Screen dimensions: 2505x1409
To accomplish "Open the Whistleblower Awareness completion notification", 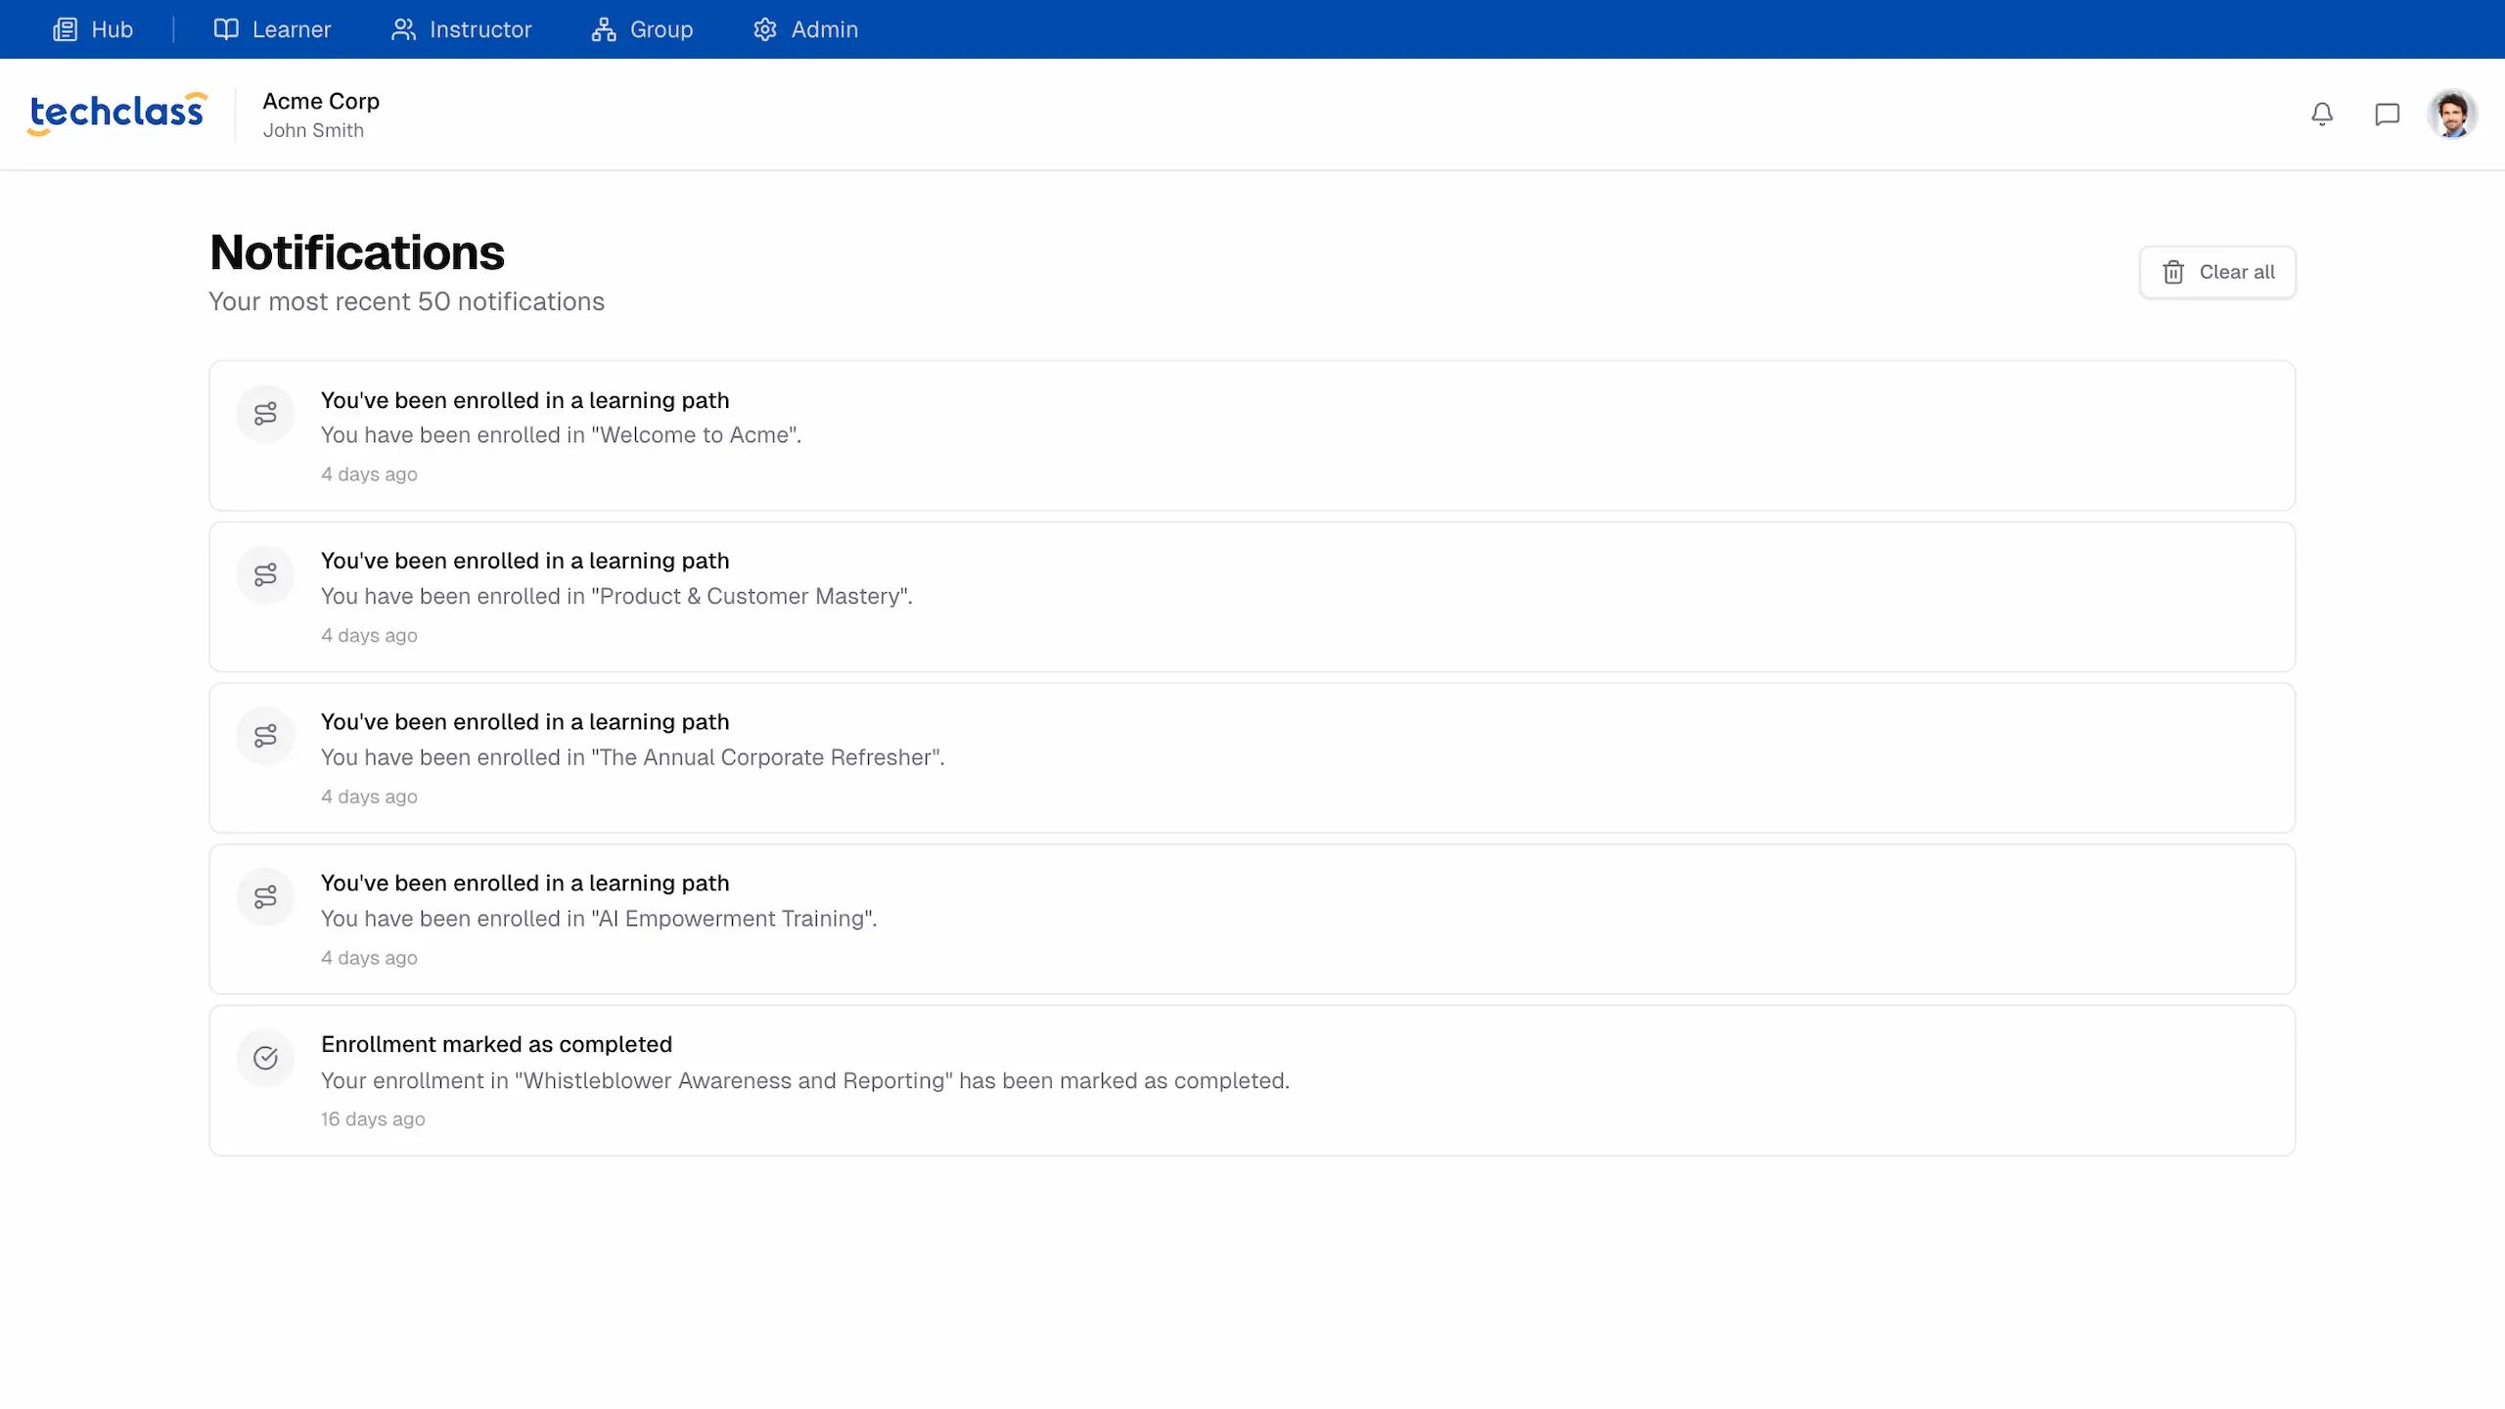I will [1251, 1079].
